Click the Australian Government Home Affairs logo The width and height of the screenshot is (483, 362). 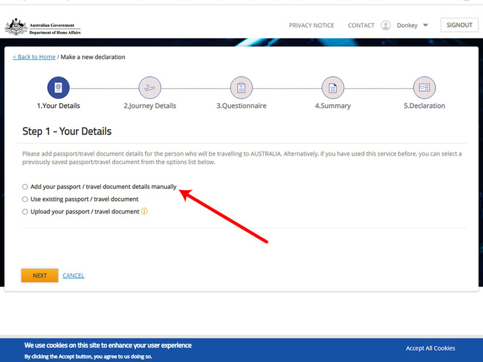coord(42,27)
